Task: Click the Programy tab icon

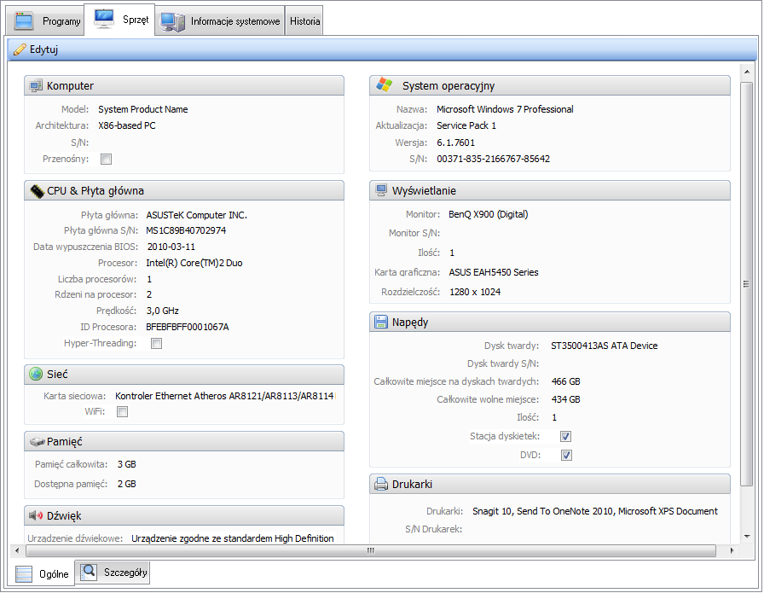Action: pyautogui.click(x=24, y=21)
